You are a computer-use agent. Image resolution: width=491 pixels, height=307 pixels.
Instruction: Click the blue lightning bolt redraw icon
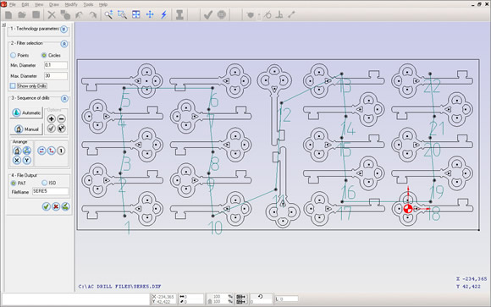point(163,14)
